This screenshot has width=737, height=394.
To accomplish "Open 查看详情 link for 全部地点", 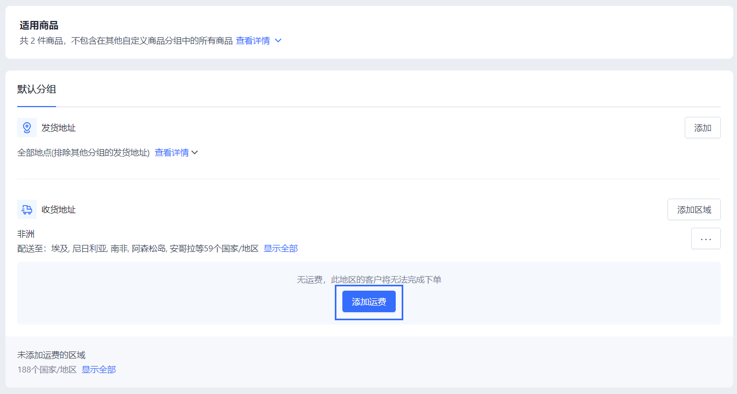I will 171,153.
